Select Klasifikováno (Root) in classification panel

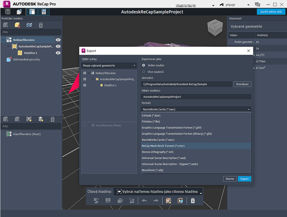click(27, 134)
